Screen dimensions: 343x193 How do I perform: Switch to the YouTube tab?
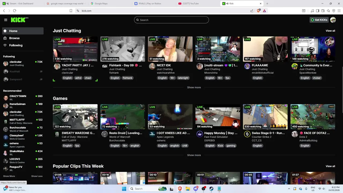198,3
